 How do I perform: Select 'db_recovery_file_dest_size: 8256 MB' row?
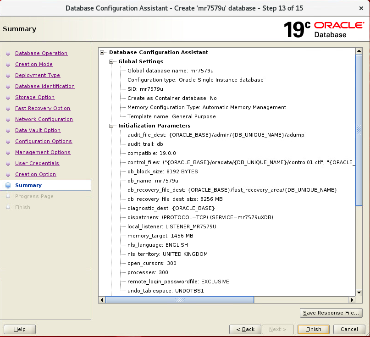[x=175, y=199]
